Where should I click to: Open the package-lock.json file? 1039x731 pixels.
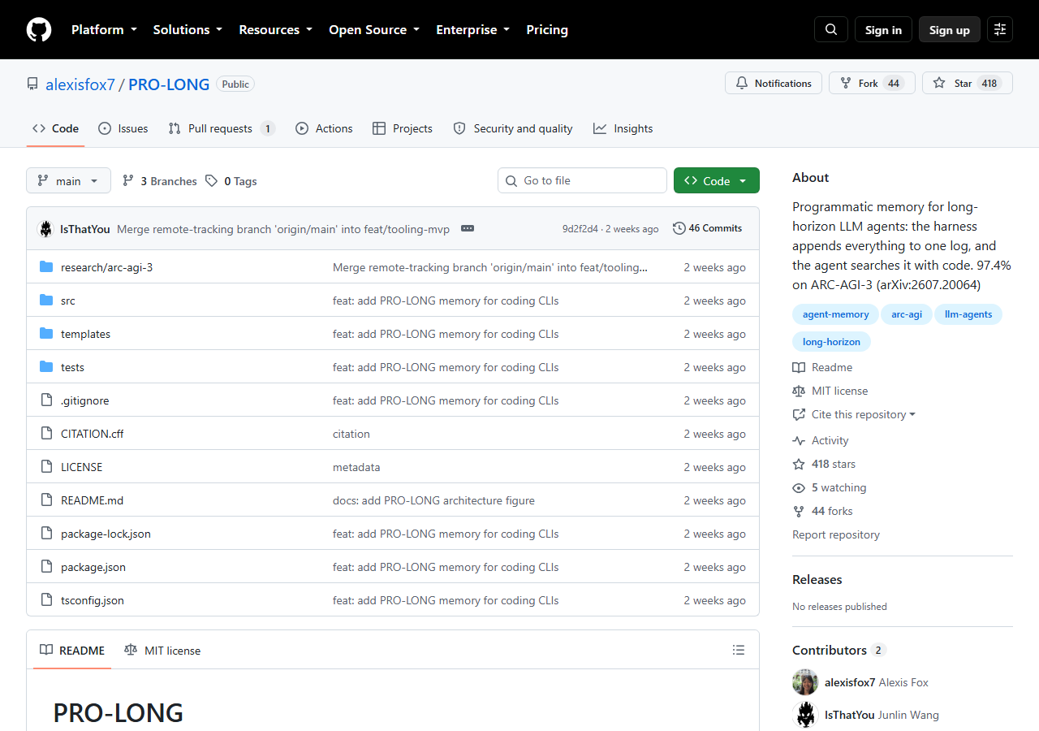click(106, 534)
